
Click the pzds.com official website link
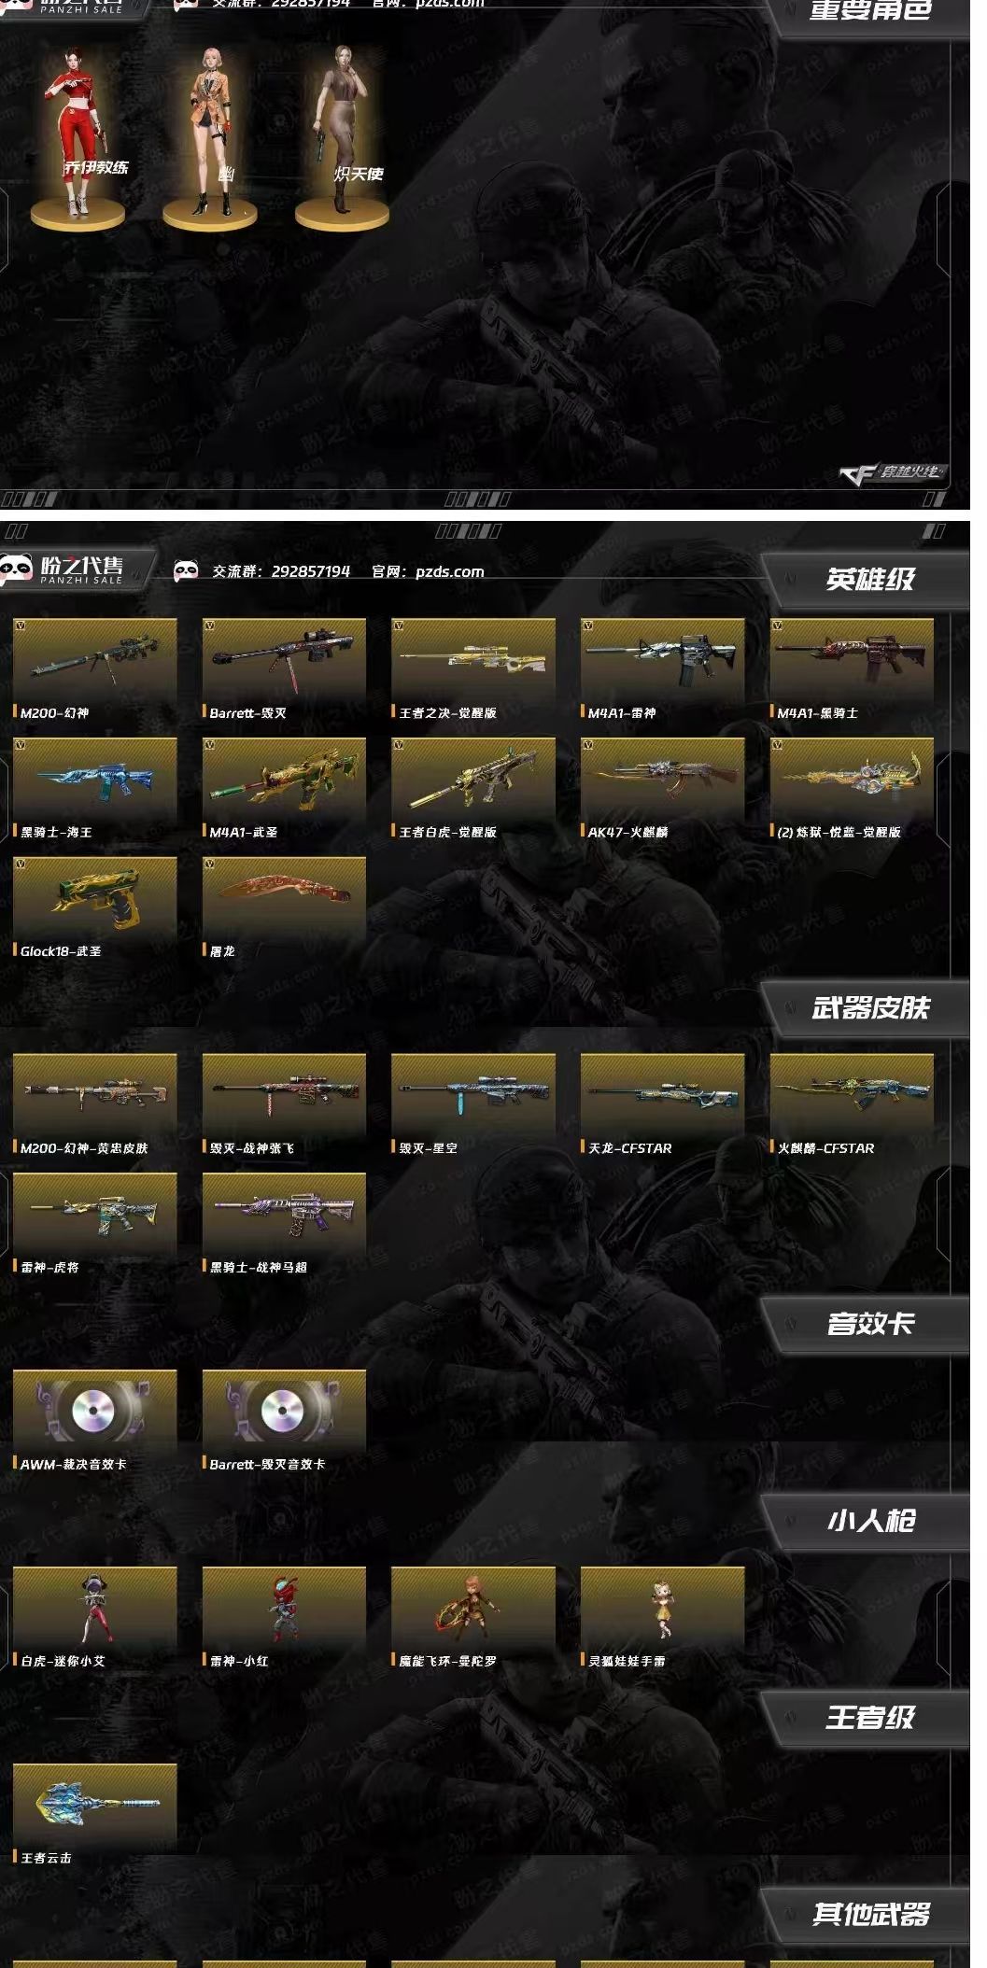point(449,571)
